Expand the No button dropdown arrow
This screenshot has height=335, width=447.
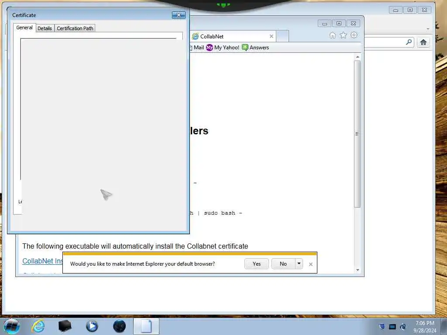(299, 264)
